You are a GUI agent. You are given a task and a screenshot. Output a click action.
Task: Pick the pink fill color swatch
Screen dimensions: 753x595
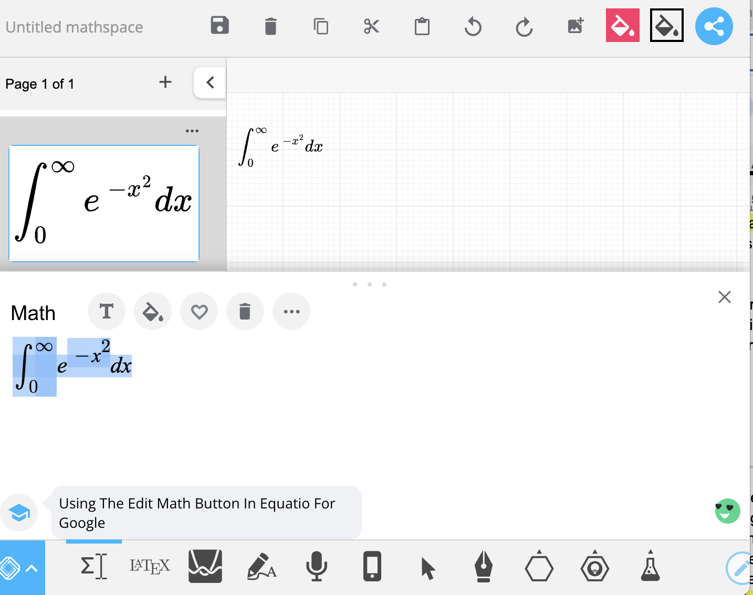(622, 26)
